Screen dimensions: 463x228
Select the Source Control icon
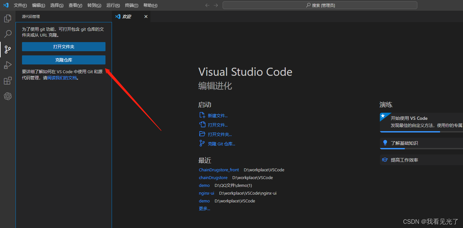coord(8,50)
